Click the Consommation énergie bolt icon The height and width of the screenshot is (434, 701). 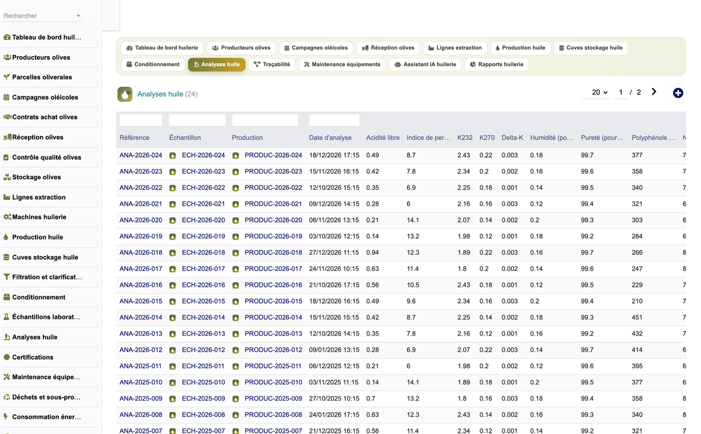click(6, 417)
